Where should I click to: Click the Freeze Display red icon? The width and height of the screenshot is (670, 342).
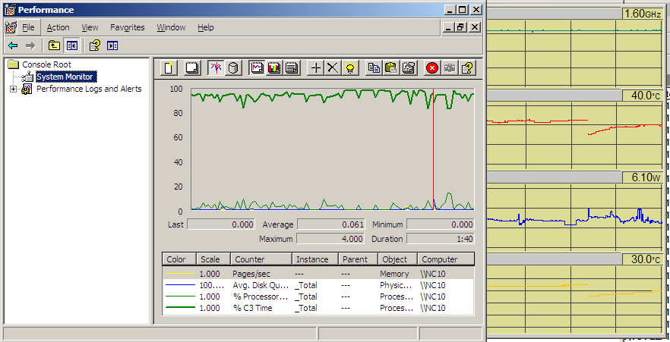pos(432,68)
